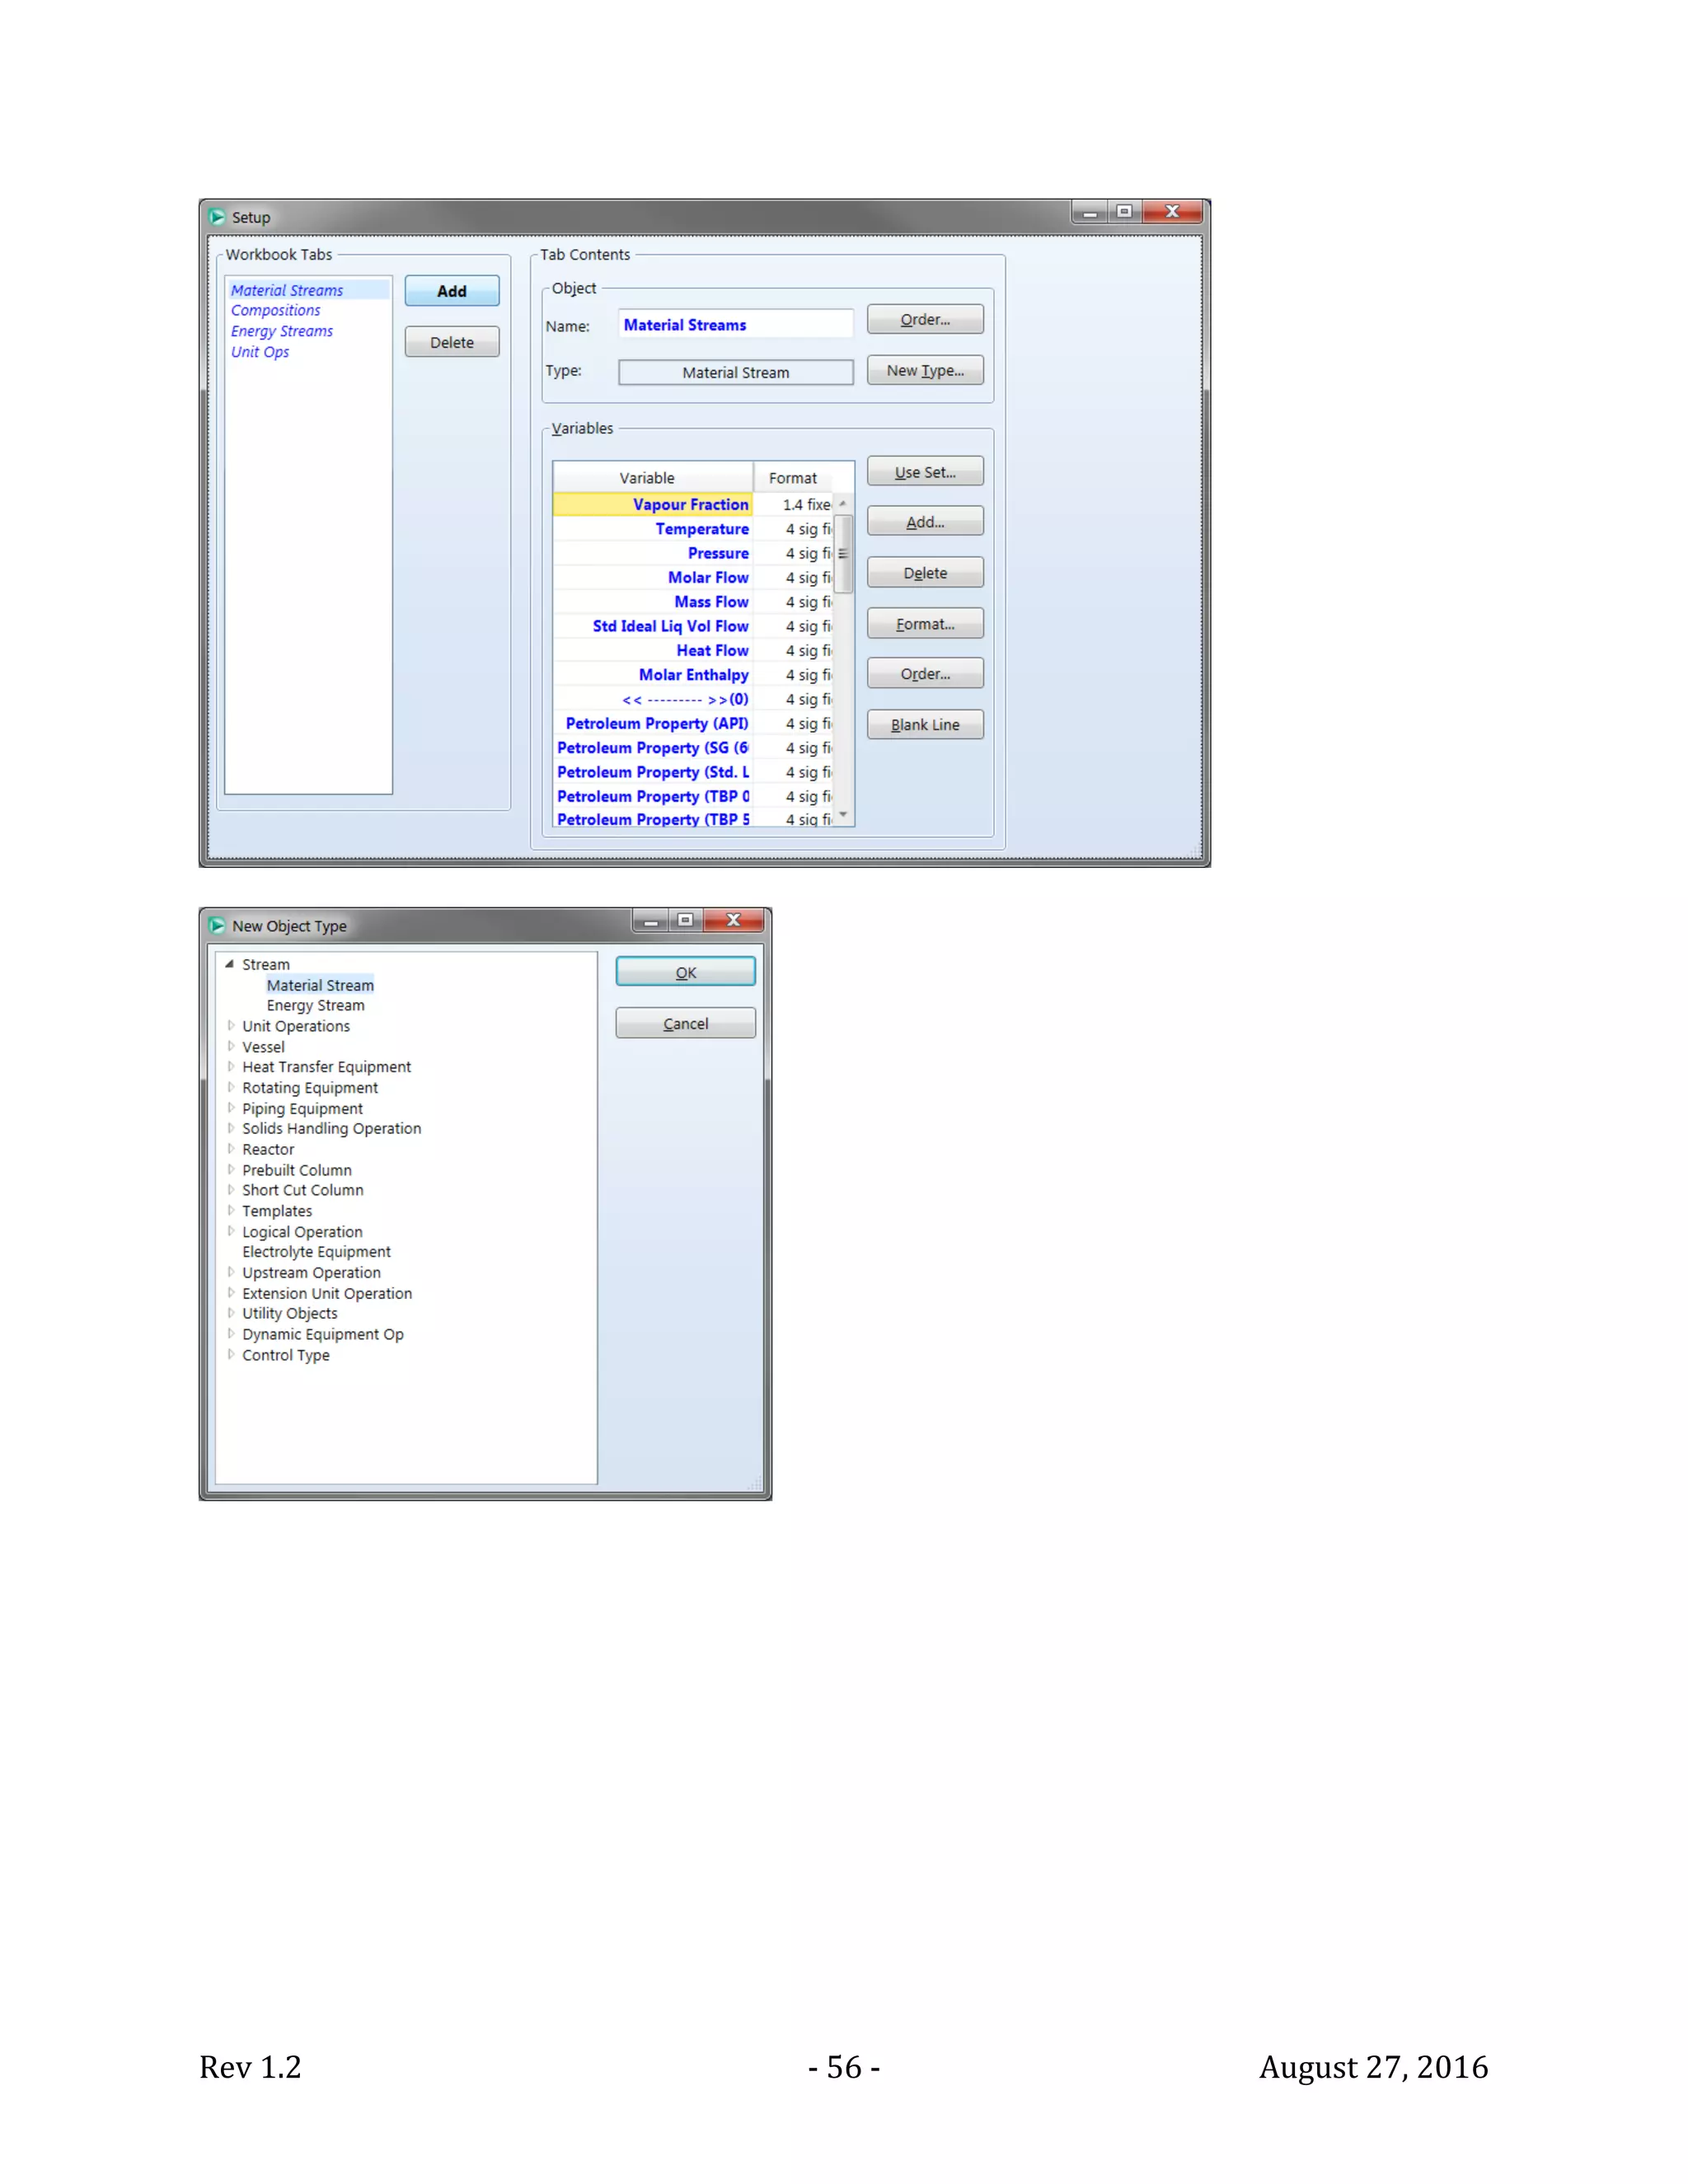Click the Setup window app icon
This screenshot has width=1688, height=2184.
[217, 217]
